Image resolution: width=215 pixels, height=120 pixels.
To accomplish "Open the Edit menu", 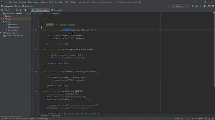I will coord(10,2).
